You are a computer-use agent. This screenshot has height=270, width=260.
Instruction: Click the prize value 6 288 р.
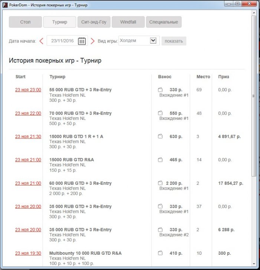pyautogui.click(x=226, y=229)
